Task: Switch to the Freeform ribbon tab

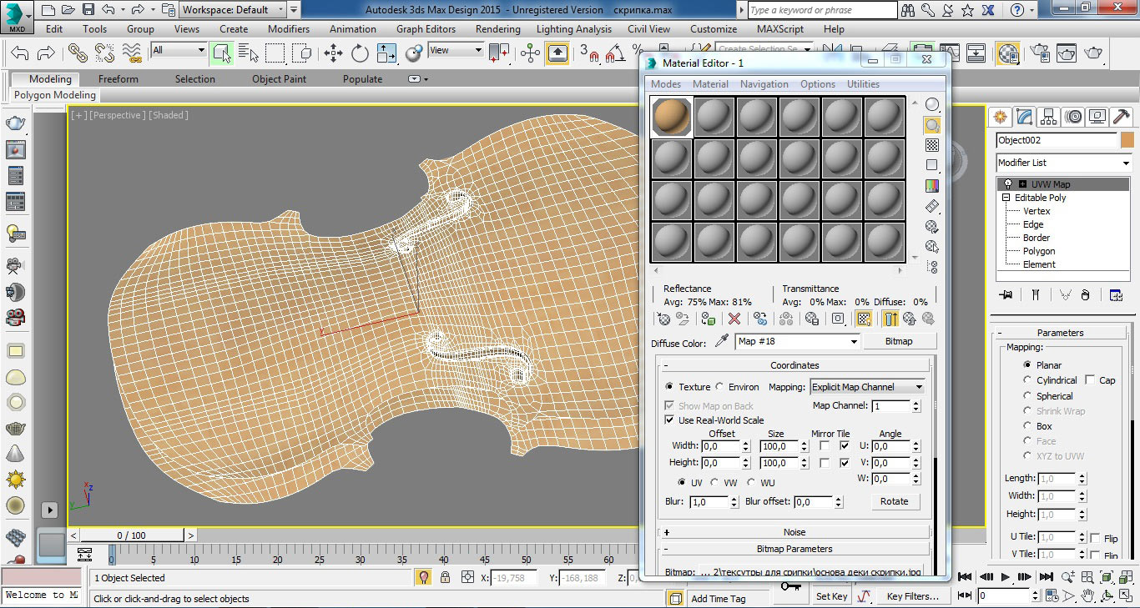Action: tap(119, 79)
